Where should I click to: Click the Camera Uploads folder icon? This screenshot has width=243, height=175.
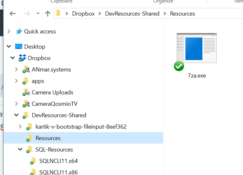[x=26, y=92]
